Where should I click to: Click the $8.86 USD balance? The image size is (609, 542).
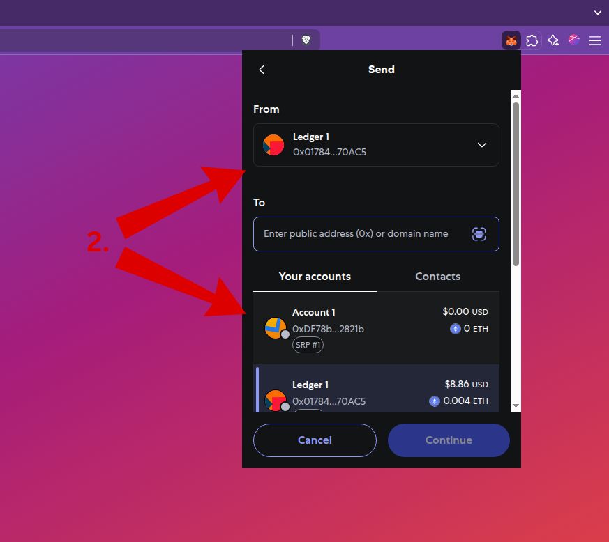coord(466,384)
